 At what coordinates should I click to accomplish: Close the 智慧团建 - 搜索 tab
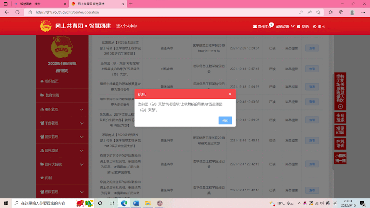pos(65,4)
